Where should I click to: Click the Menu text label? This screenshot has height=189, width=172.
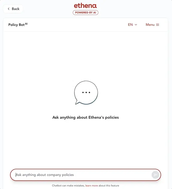coord(150,25)
